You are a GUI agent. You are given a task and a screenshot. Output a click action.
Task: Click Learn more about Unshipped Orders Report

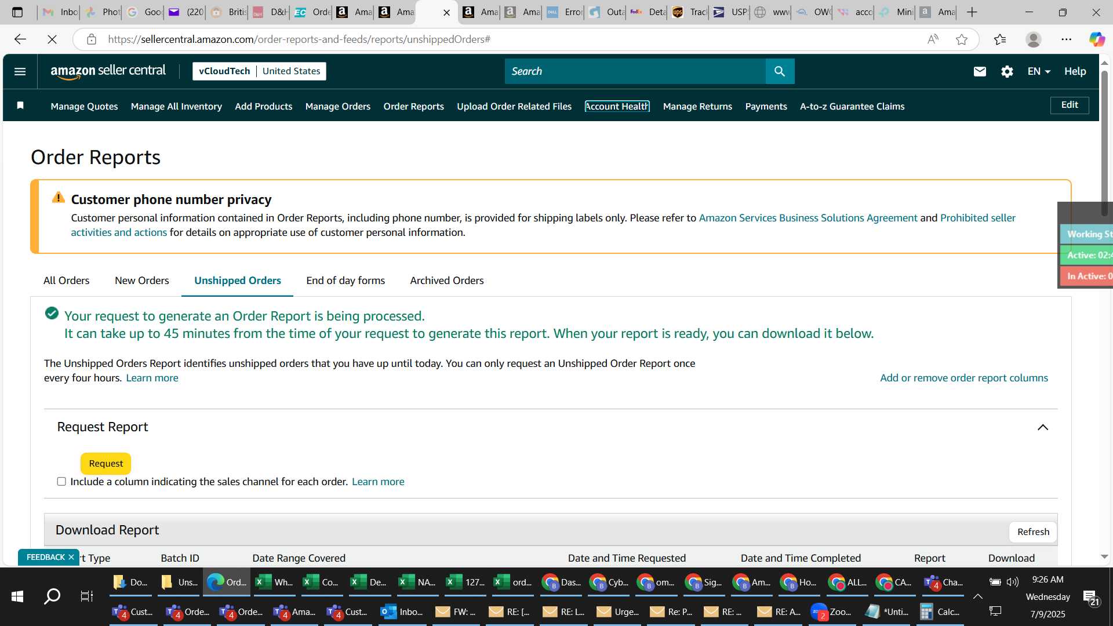[x=152, y=378]
